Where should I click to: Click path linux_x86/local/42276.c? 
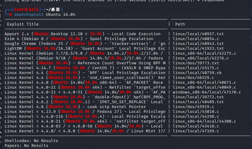(201, 58)
